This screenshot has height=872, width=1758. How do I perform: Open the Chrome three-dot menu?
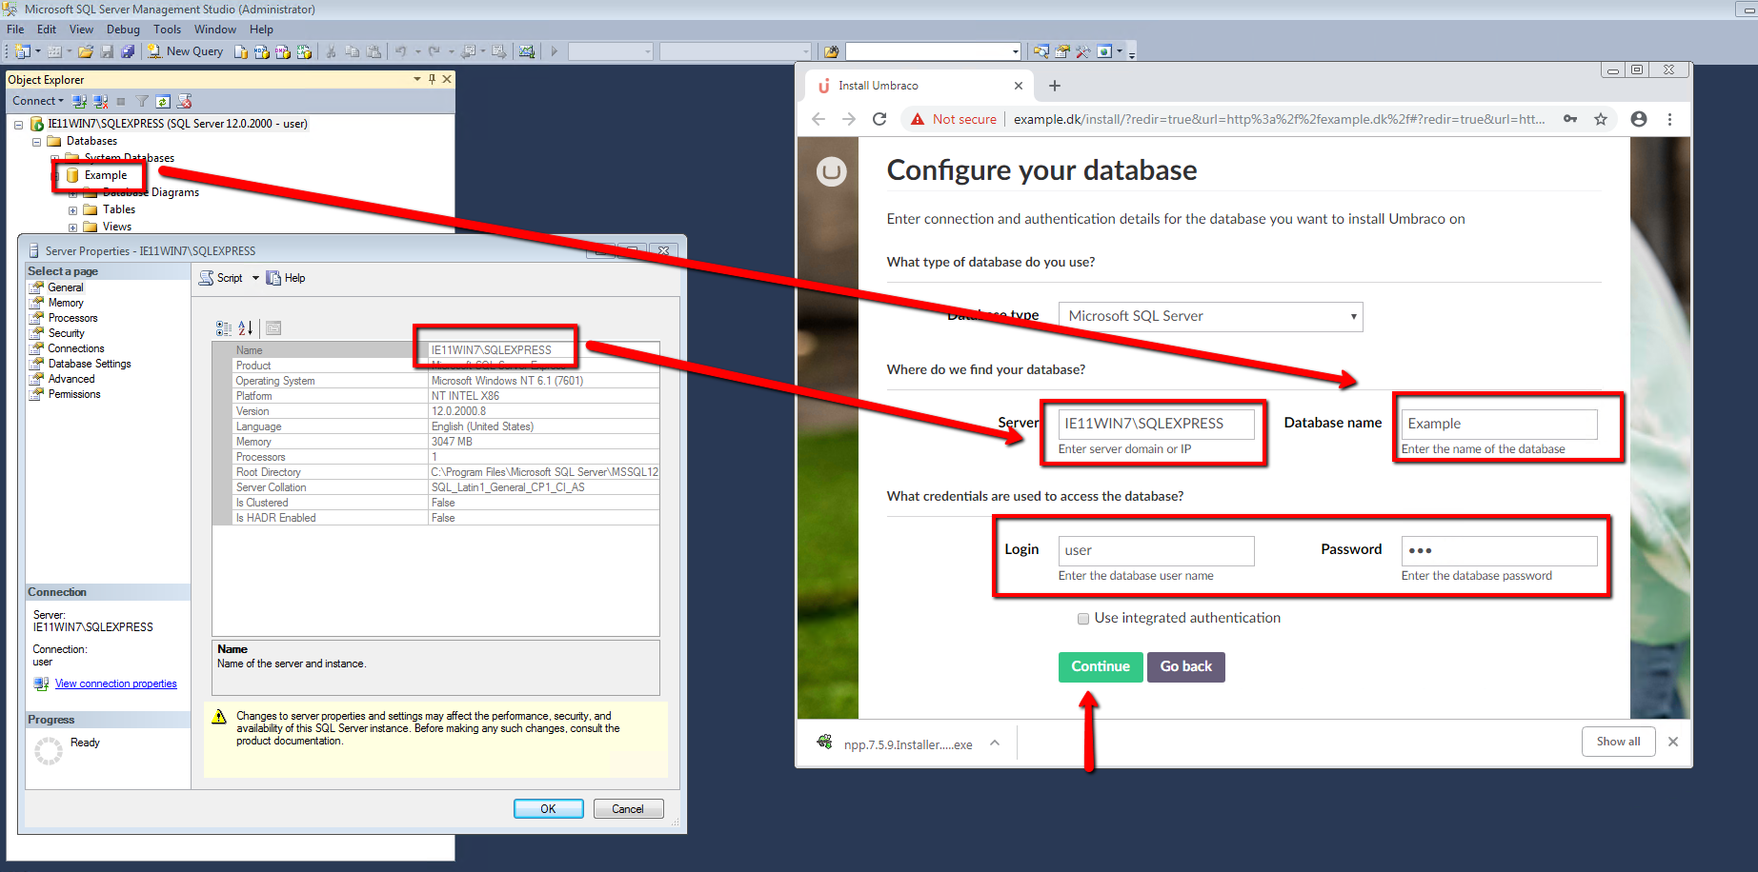(x=1669, y=119)
